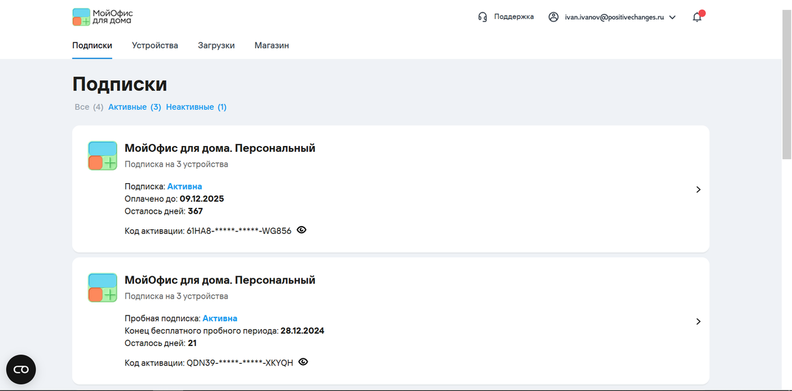The image size is (792, 391).
Task: Click the trial subscription's product icon
Action: point(102,287)
